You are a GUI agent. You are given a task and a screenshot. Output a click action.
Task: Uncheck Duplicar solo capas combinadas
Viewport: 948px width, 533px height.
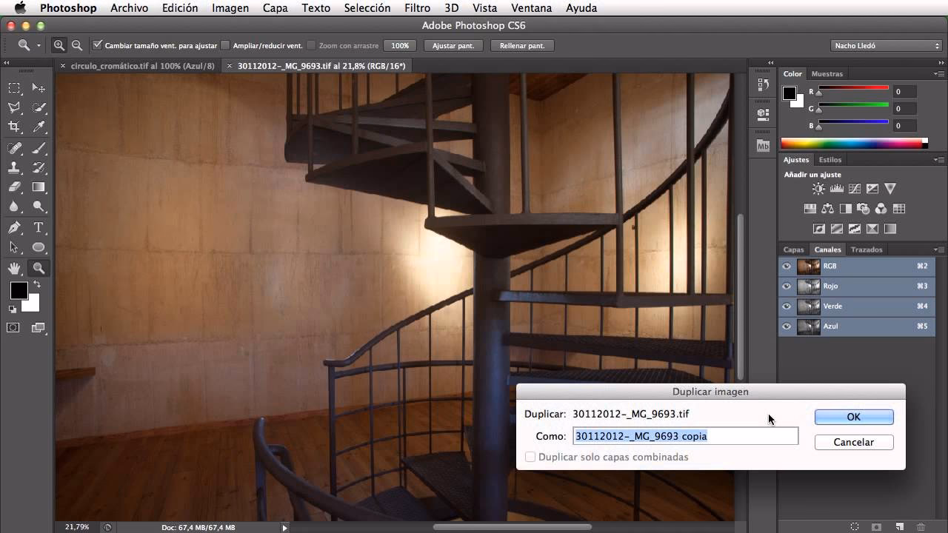(x=530, y=457)
